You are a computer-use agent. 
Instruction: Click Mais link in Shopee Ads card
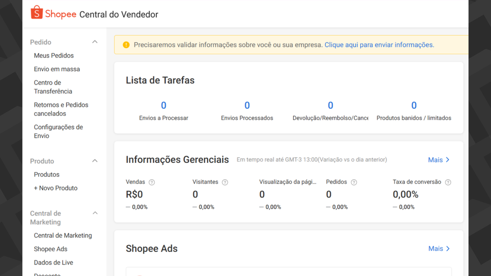coord(439,249)
